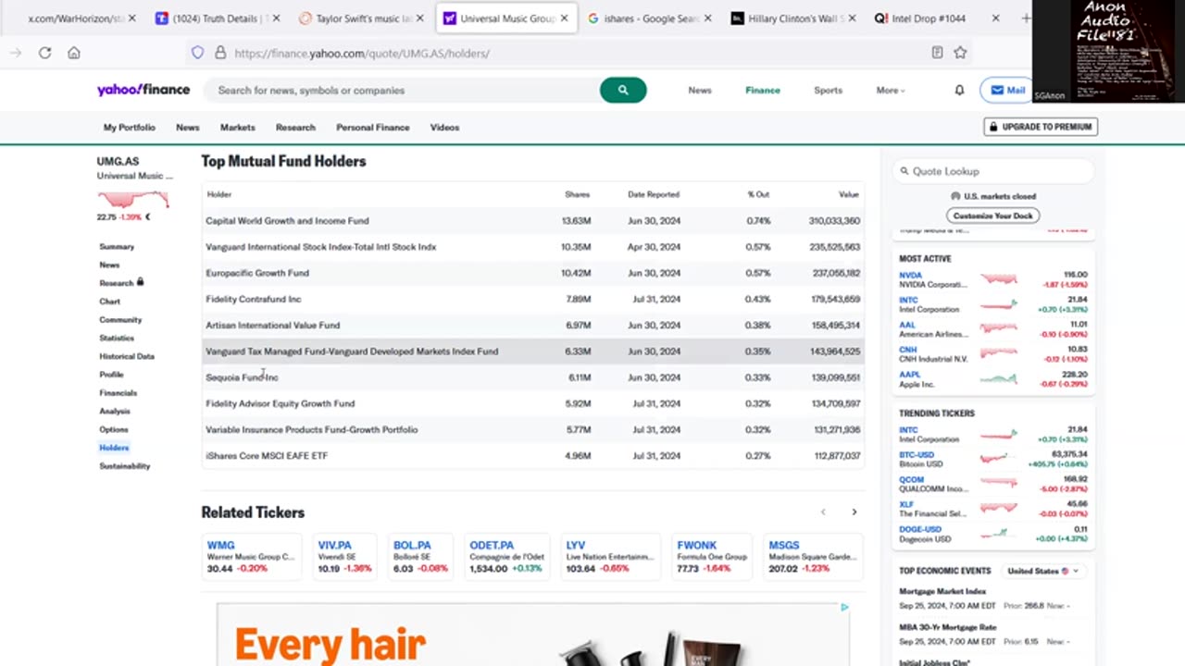Click iShares Core MSCI EAFE ETF row
This screenshot has height=666, width=1185.
point(532,456)
